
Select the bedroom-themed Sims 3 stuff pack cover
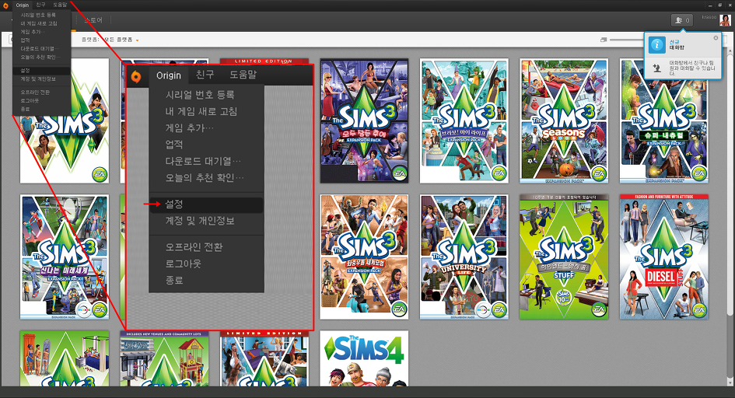click(65, 358)
